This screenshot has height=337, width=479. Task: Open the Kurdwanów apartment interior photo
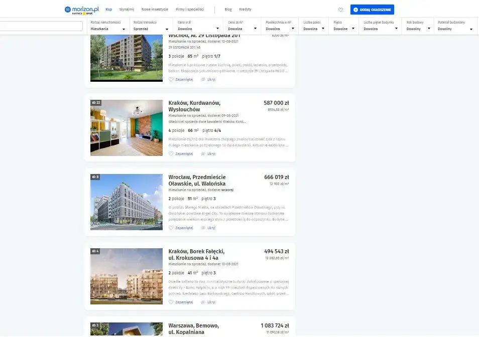tap(127, 128)
